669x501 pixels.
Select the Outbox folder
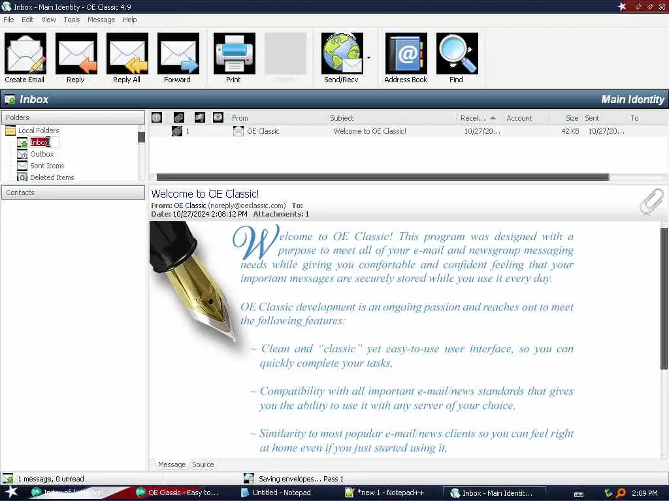[42, 154]
